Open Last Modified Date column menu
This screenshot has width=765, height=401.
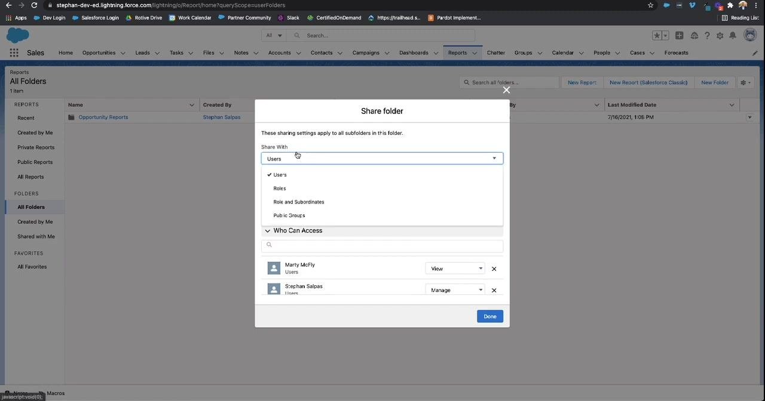(x=732, y=105)
